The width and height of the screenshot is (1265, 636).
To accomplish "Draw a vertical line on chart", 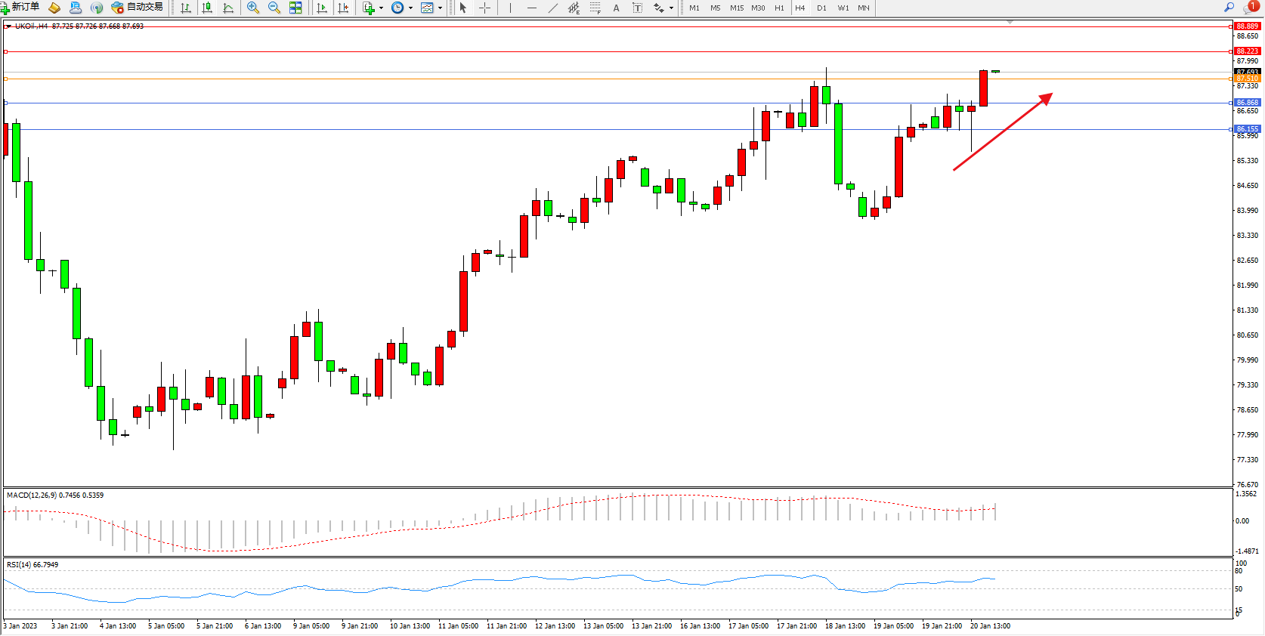I will pos(510,8).
